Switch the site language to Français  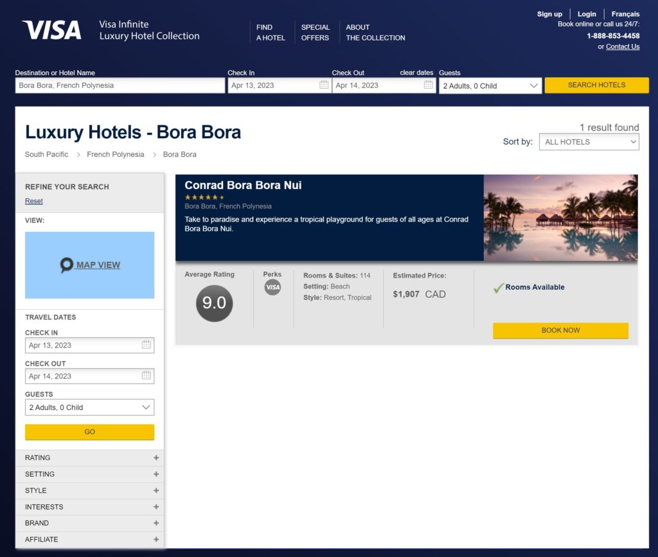[x=625, y=13]
